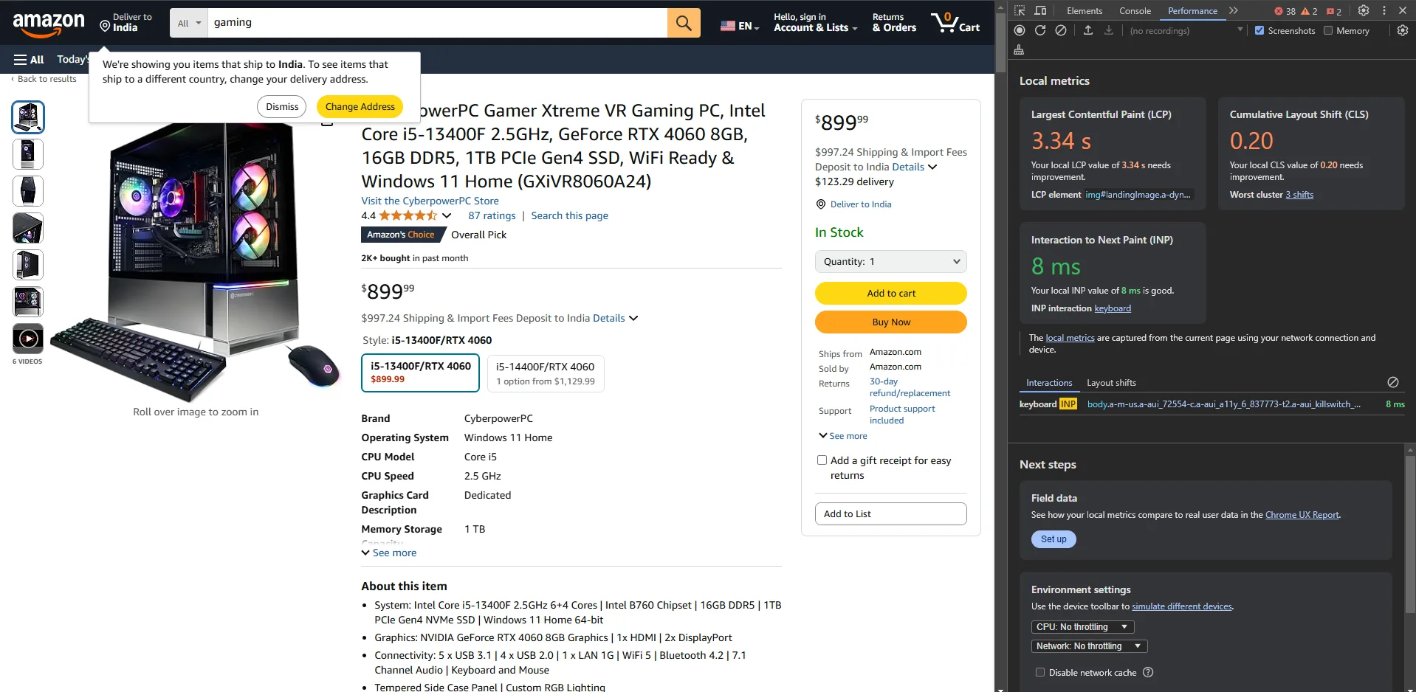Click the Dismiss button
Viewport: 1416px width, 692px height.
point(282,106)
